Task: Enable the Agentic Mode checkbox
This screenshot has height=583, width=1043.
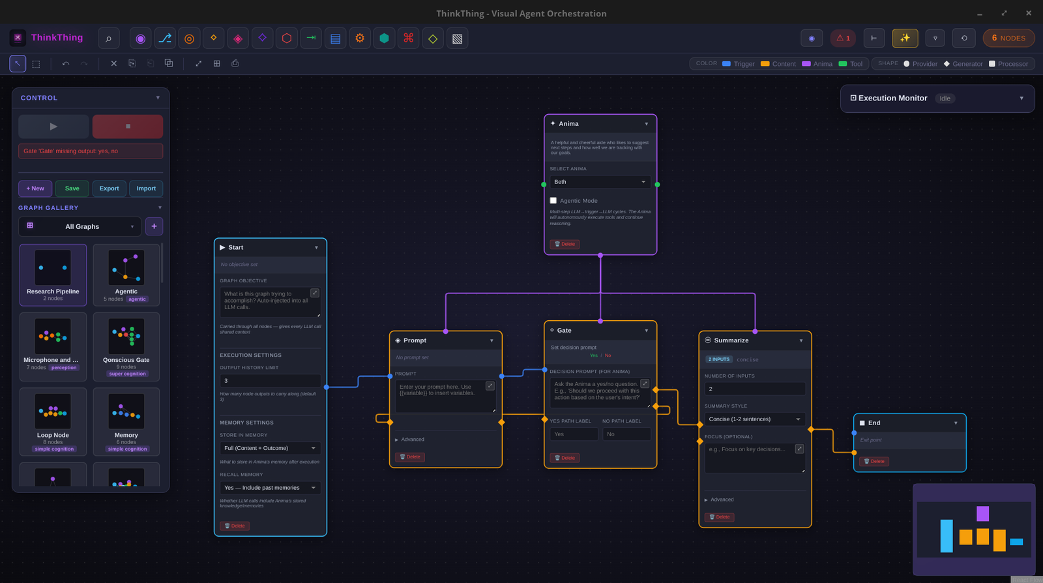Action: [553, 201]
